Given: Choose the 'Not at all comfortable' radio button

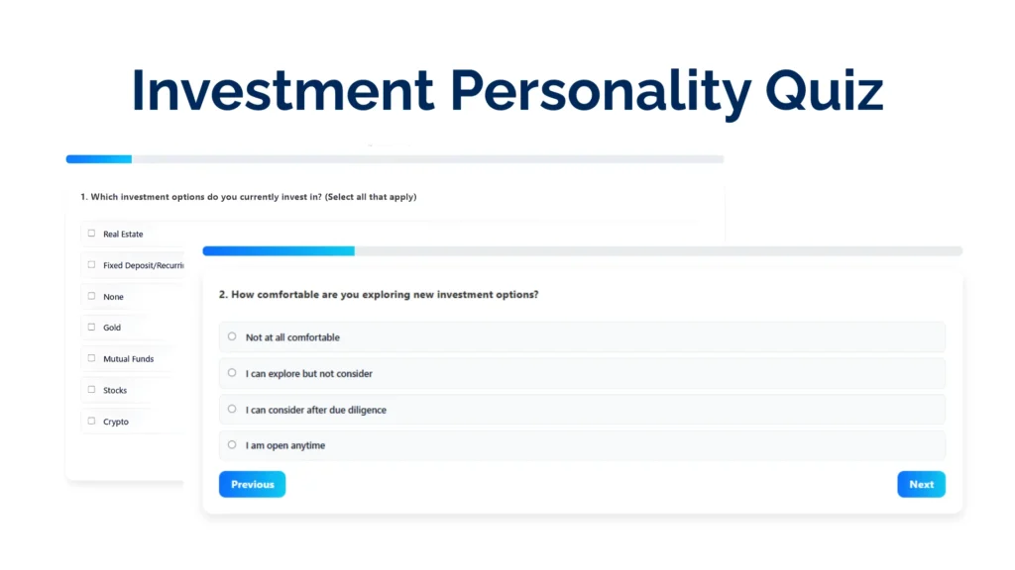Looking at the screenshot, I should [232, 336].
